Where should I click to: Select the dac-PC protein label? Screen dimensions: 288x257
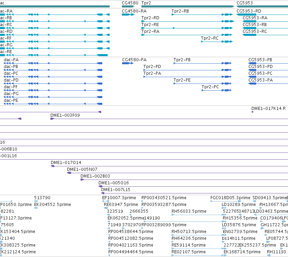pos(11,73)
